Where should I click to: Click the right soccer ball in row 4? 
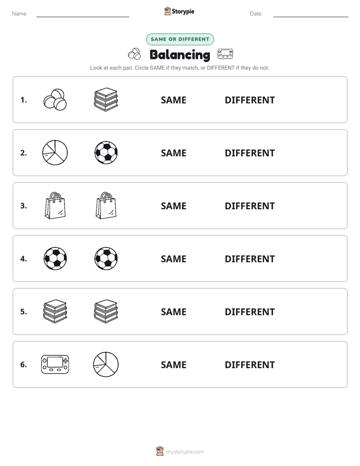click(106, 258)
